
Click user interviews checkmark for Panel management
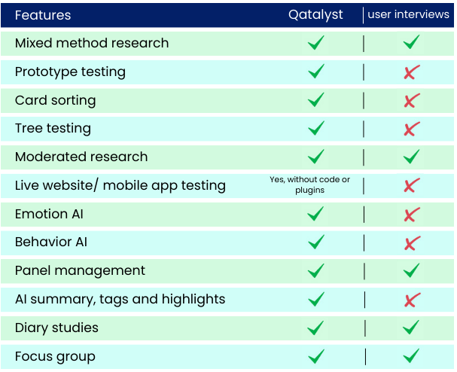pos(411,270)
